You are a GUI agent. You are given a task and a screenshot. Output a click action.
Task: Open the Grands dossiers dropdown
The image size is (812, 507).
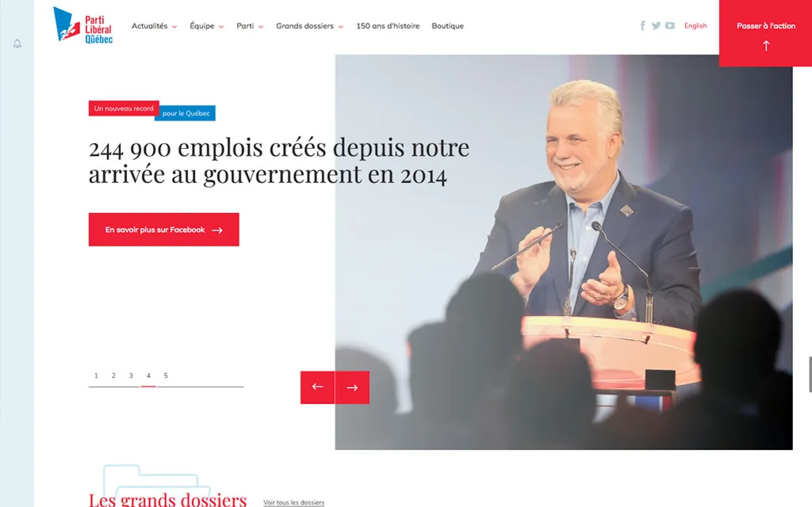[x=309, y=26]
